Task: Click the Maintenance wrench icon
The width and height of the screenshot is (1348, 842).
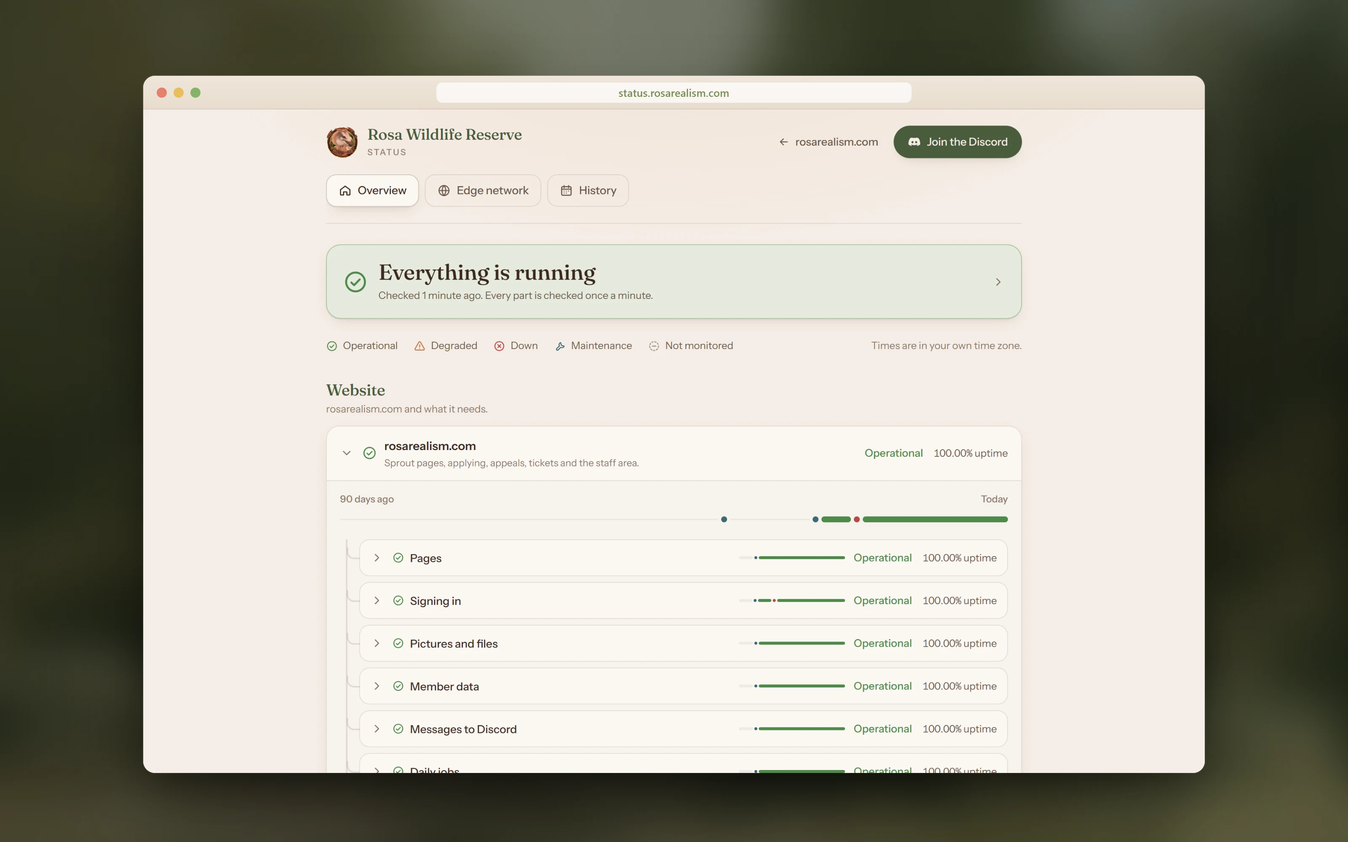Action: point(560,346)
